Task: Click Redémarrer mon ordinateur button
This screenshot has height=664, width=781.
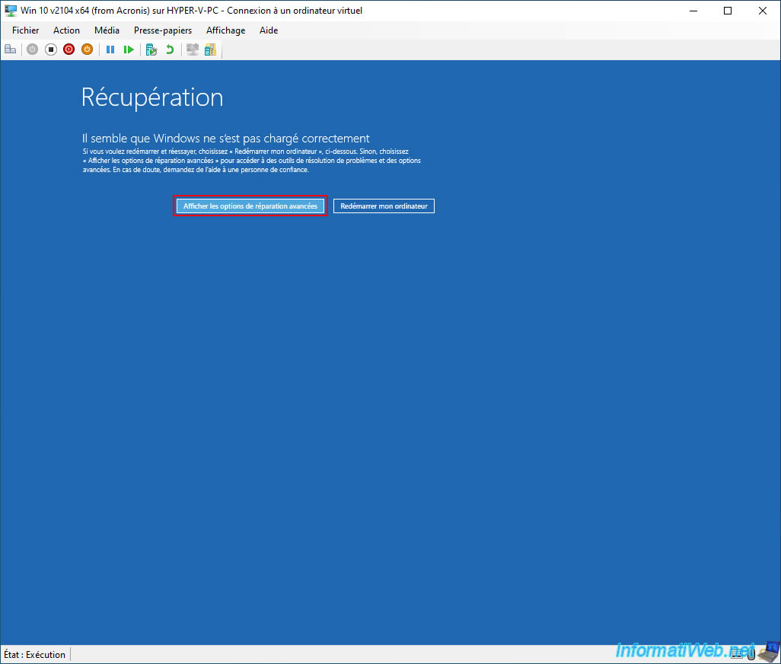Action: click(384, 206)
